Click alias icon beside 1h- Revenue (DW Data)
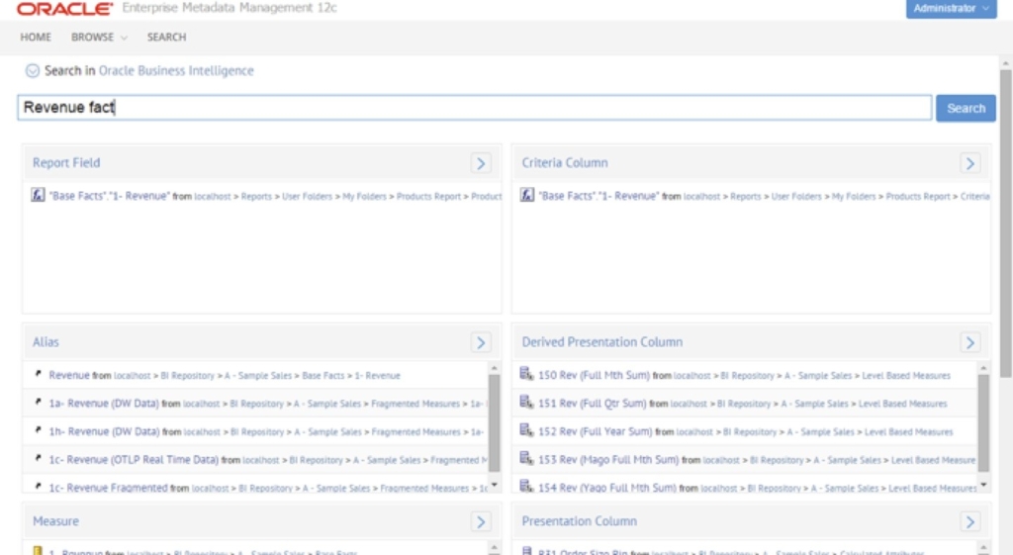Image resolution: width=1013 pixels, height=555 pixels. point(39,430)
